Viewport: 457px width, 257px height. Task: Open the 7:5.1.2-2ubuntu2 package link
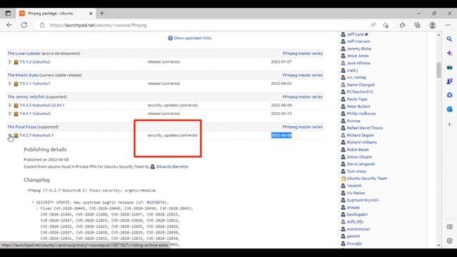click(x=35, y=62)
